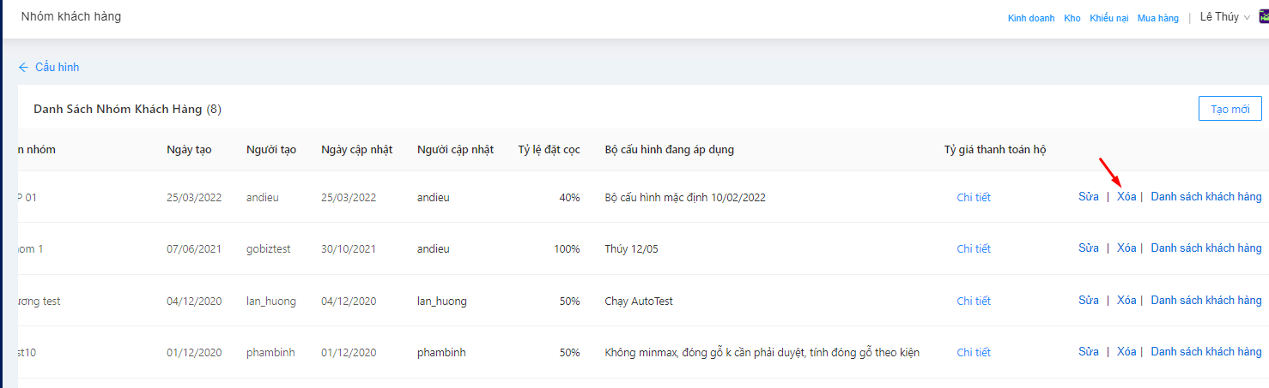The width and height of the screenshot is (1269, 388).
Task: Open Chi tiết for Chạy AutoTest row
Action: tap(974, 301)
